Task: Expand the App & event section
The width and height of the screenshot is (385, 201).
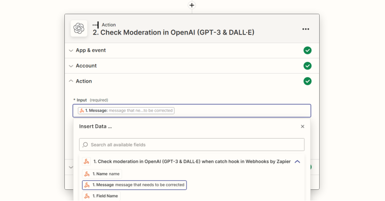Action: coord(71,50)
